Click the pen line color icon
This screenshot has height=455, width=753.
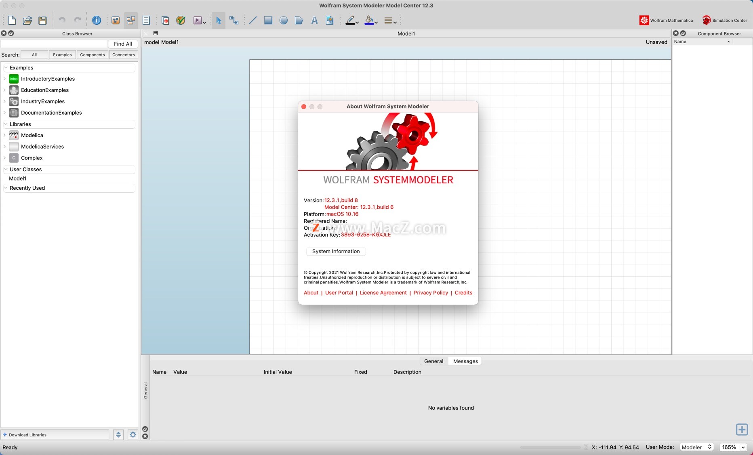point(350,20)
